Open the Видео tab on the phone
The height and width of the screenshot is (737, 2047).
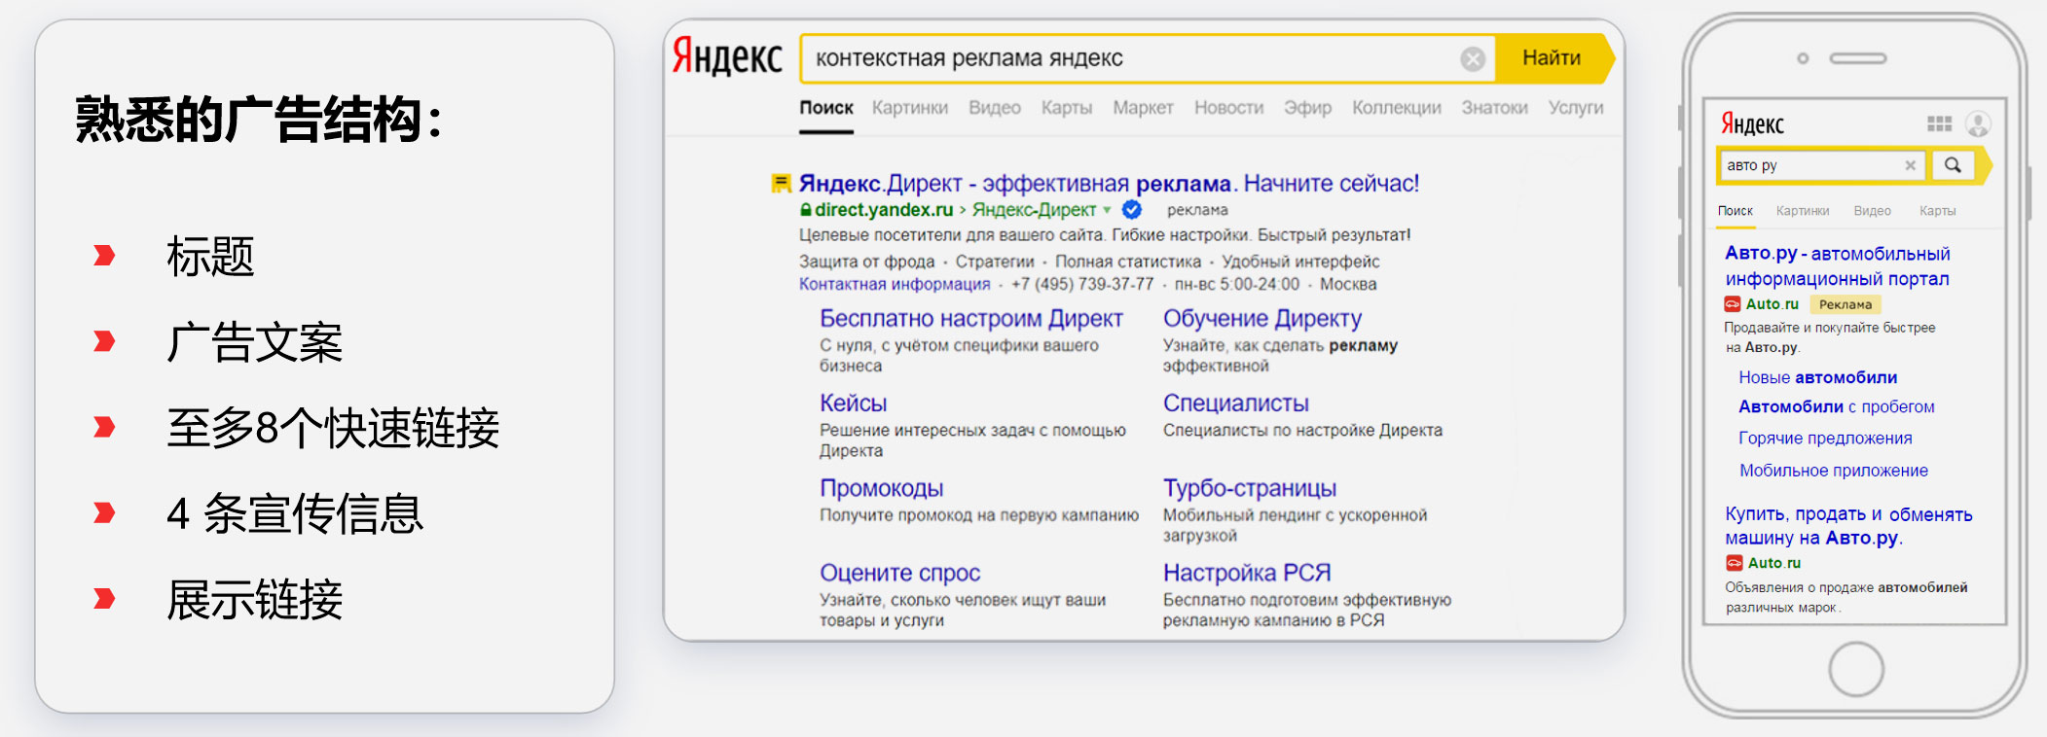1873,211
